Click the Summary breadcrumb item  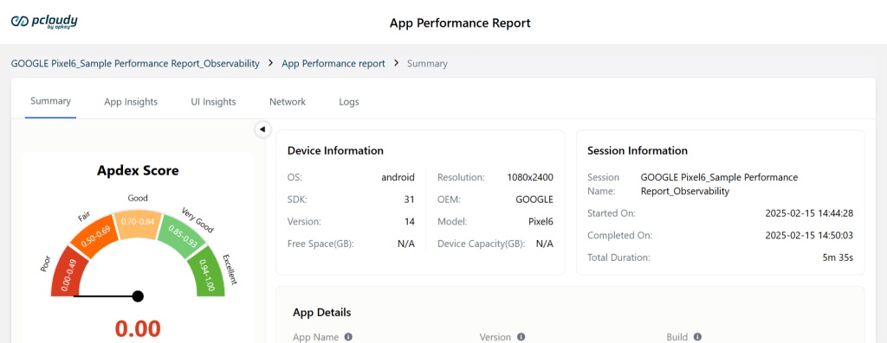tap(427, 64)
